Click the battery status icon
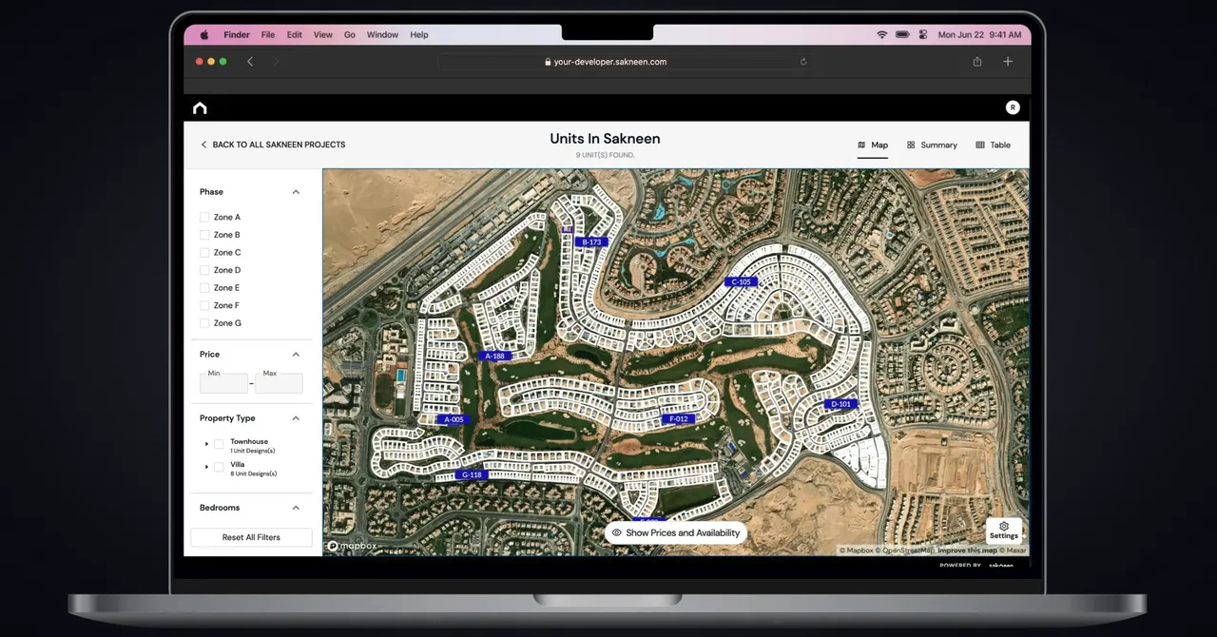 [x=902, y=34]
